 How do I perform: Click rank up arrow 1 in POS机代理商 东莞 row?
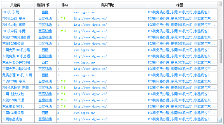[63, 88]
